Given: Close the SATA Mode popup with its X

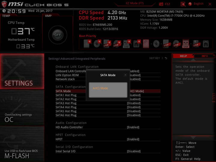Looking at the screenshot, I should pyautogui.click(x=125, y=75).
